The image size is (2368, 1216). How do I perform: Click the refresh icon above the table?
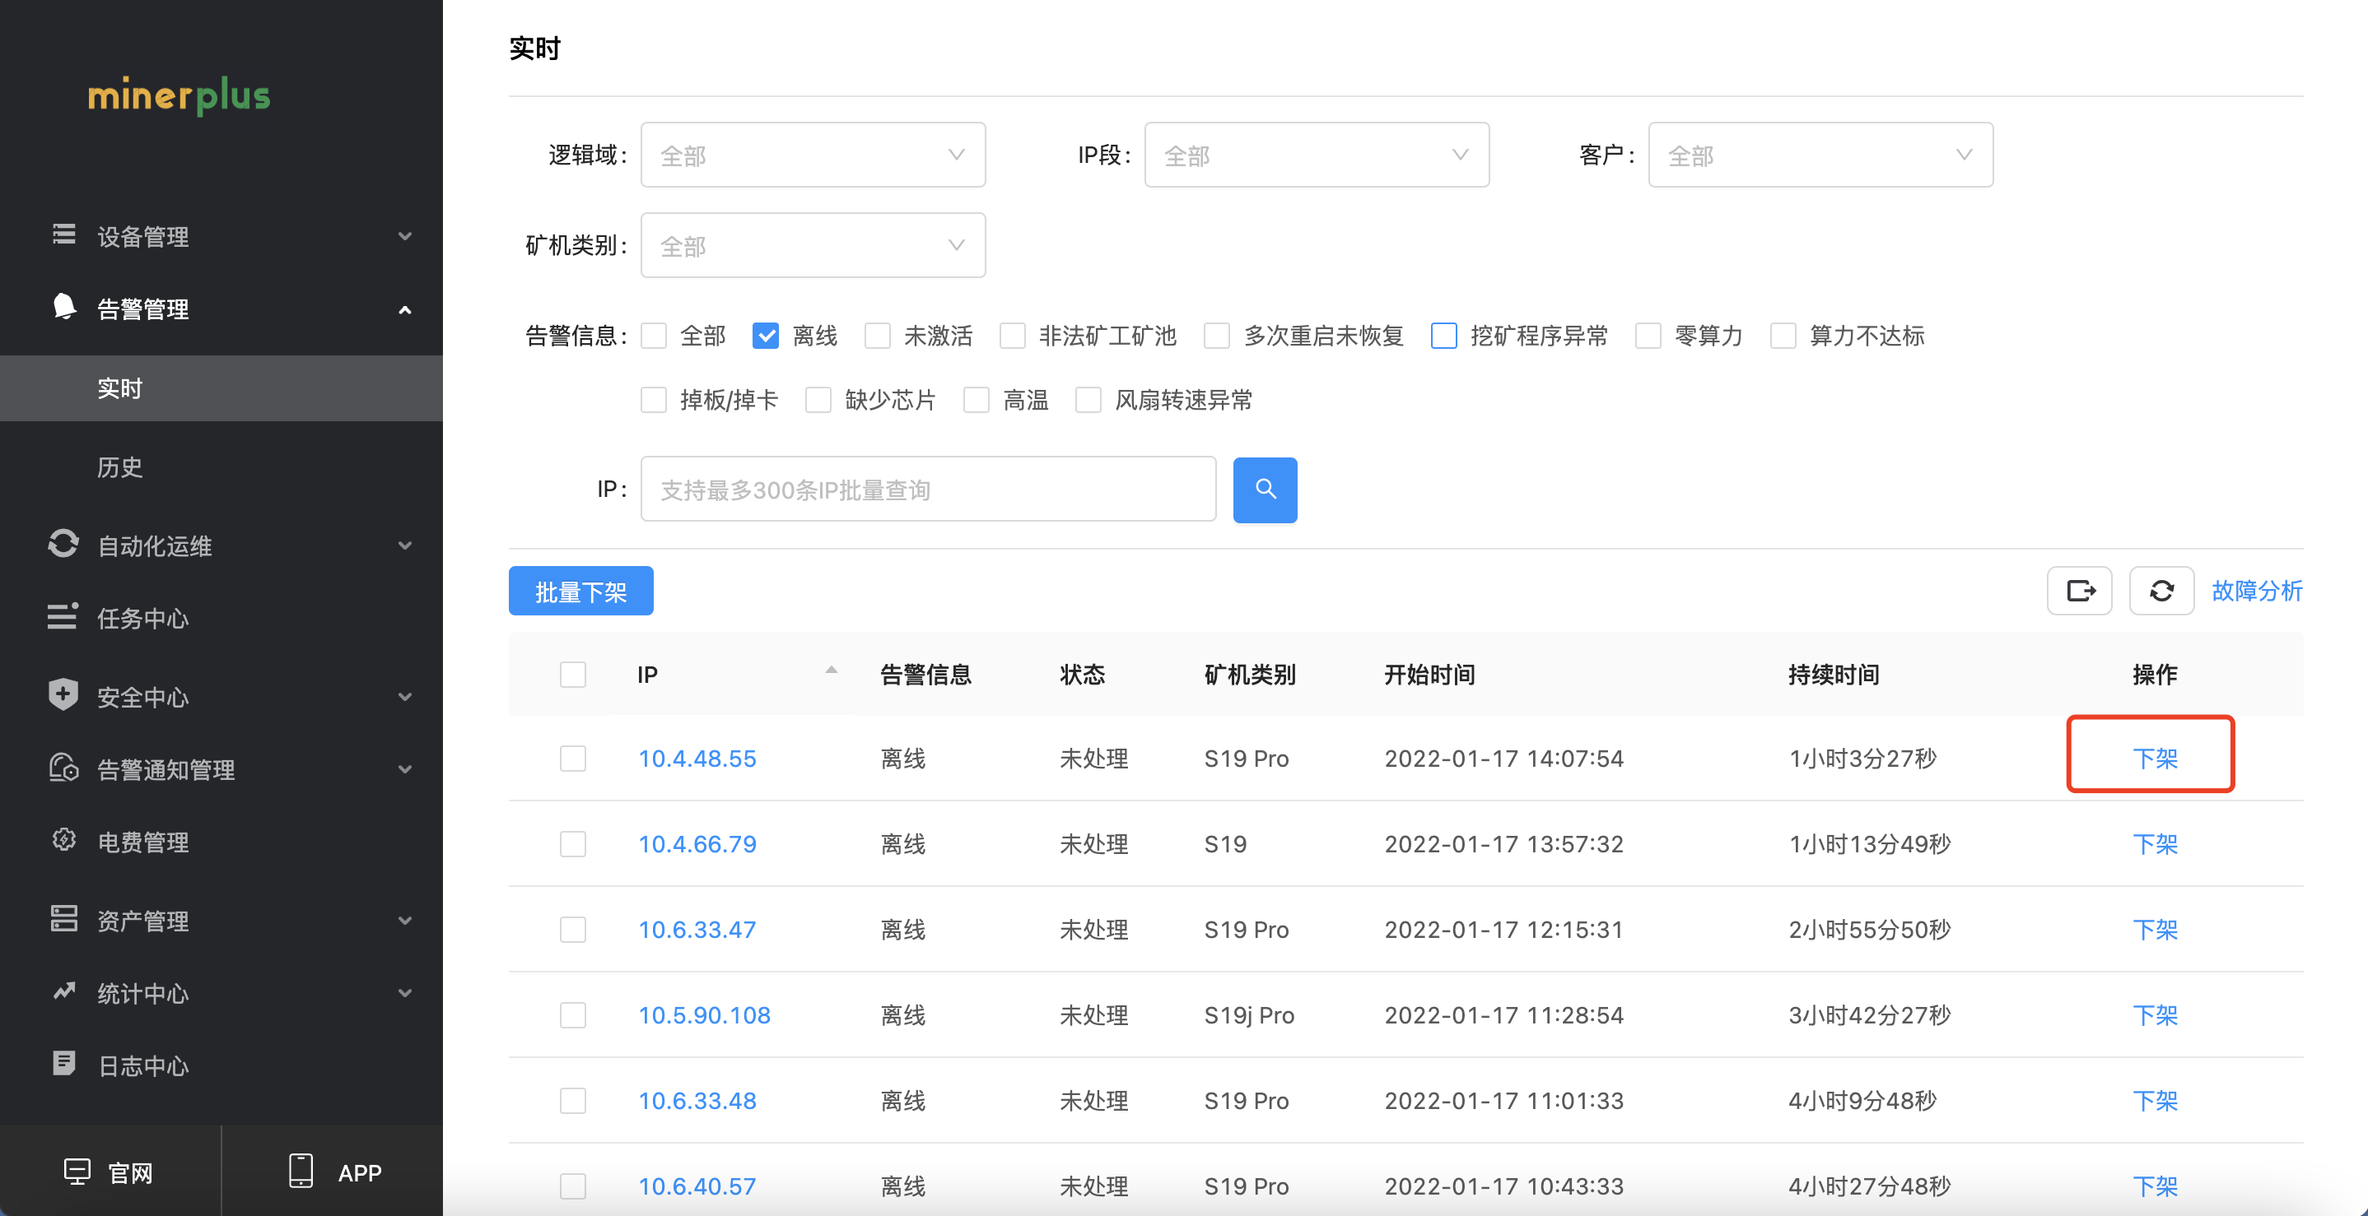click(x=2161, y=591)
